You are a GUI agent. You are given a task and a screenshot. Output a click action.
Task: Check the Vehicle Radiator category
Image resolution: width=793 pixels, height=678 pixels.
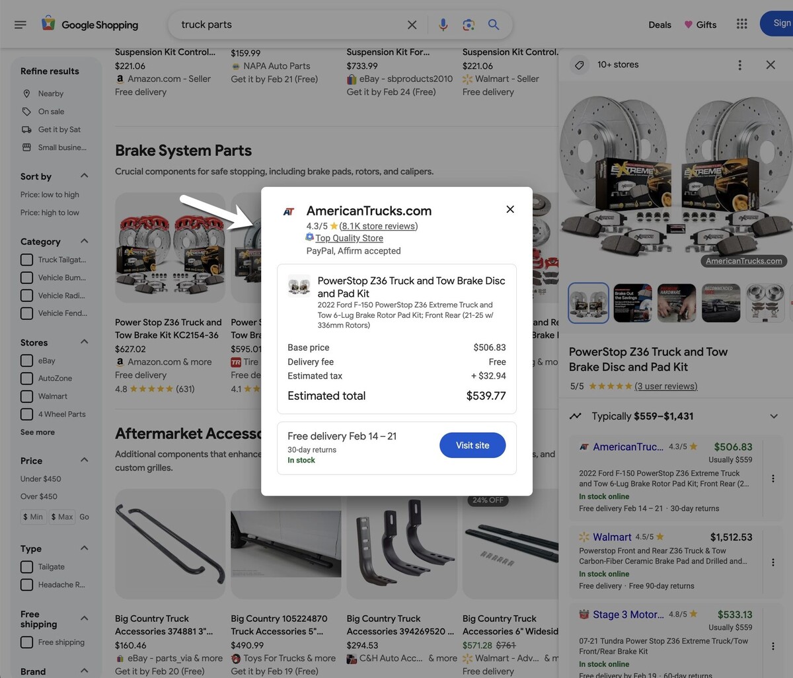click(26, 295)
